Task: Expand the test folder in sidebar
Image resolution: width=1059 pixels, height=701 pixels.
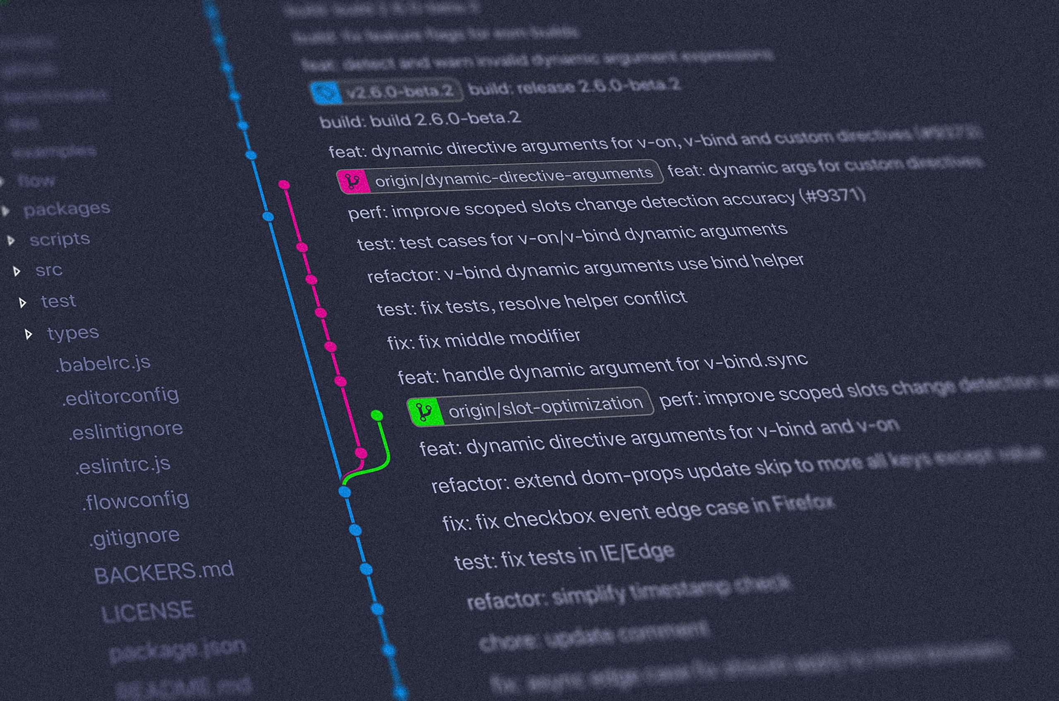Action: [x=17, y=301]
